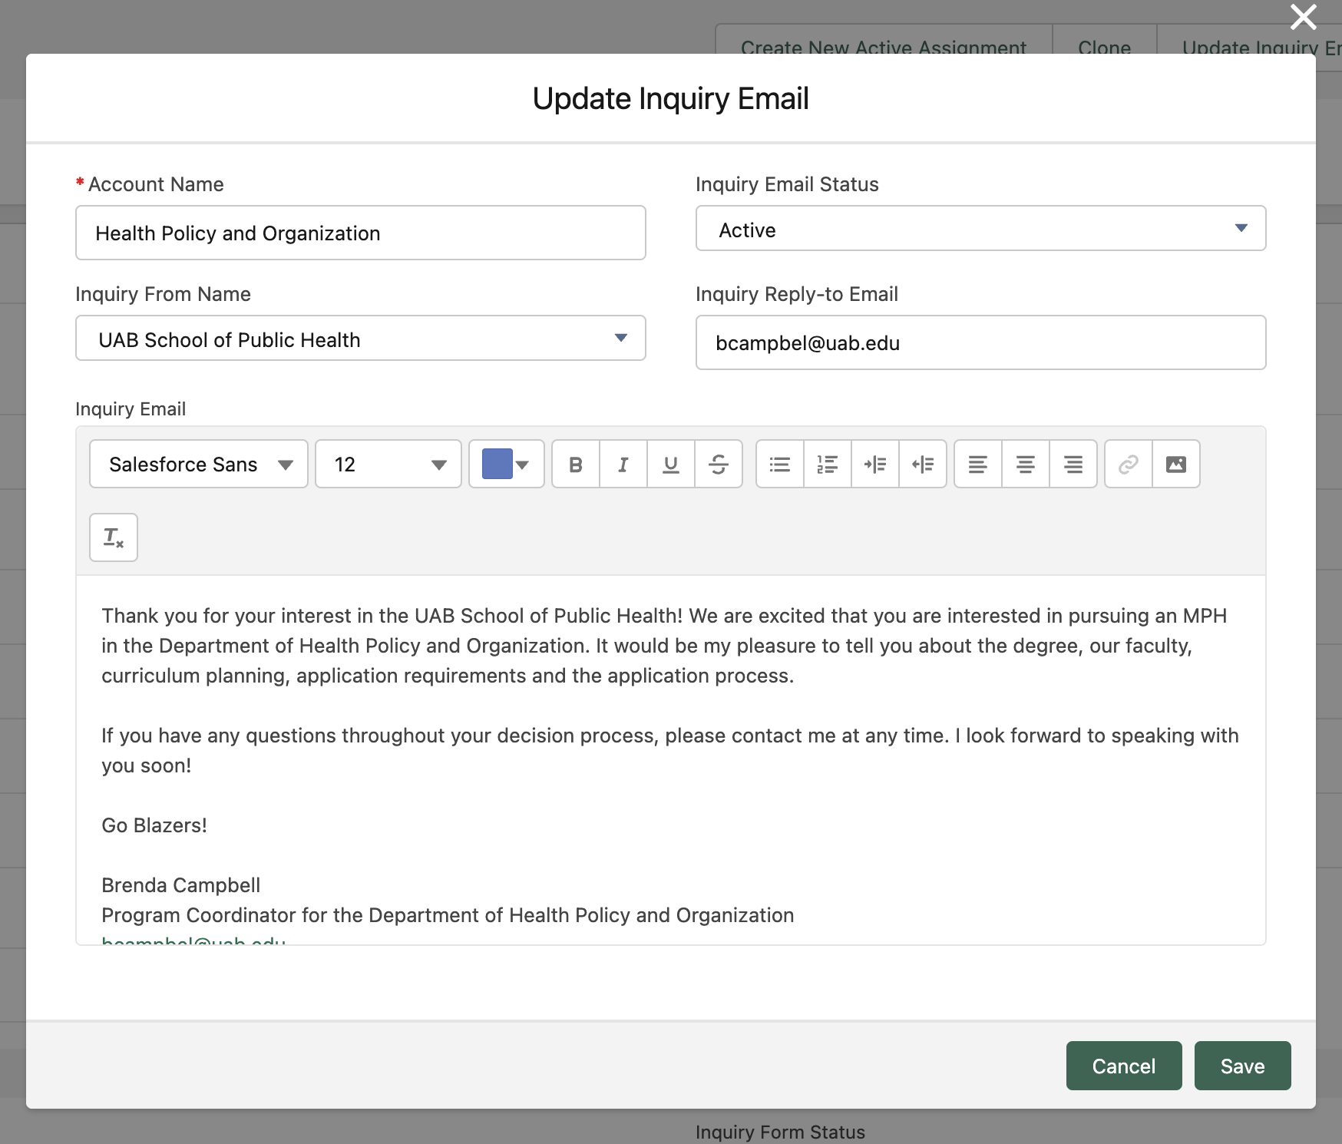The width and height of the screenshot is (1342, 1144).
Task: Save the Update Inquiry Email form
Action: 1241,1066
